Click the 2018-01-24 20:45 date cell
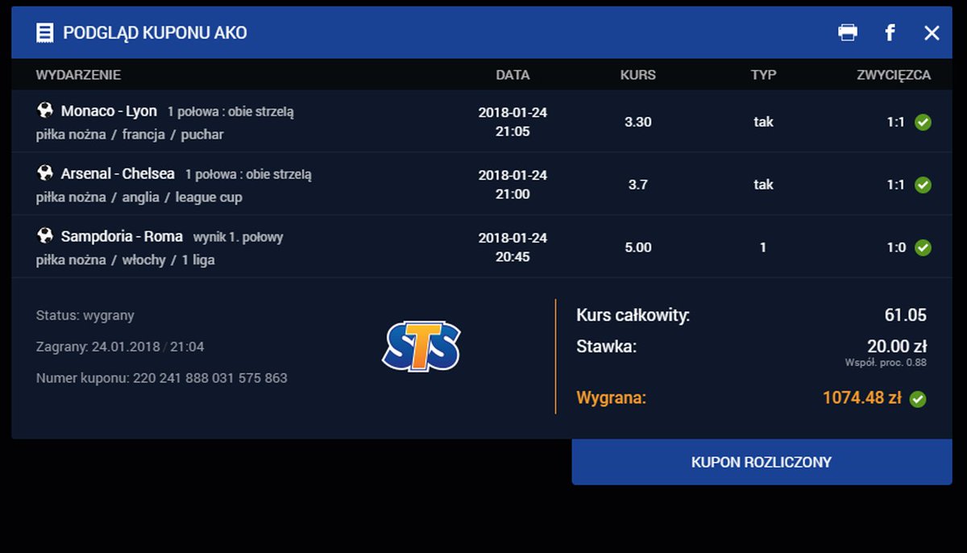The image size is (967, 553). [513, 247]
